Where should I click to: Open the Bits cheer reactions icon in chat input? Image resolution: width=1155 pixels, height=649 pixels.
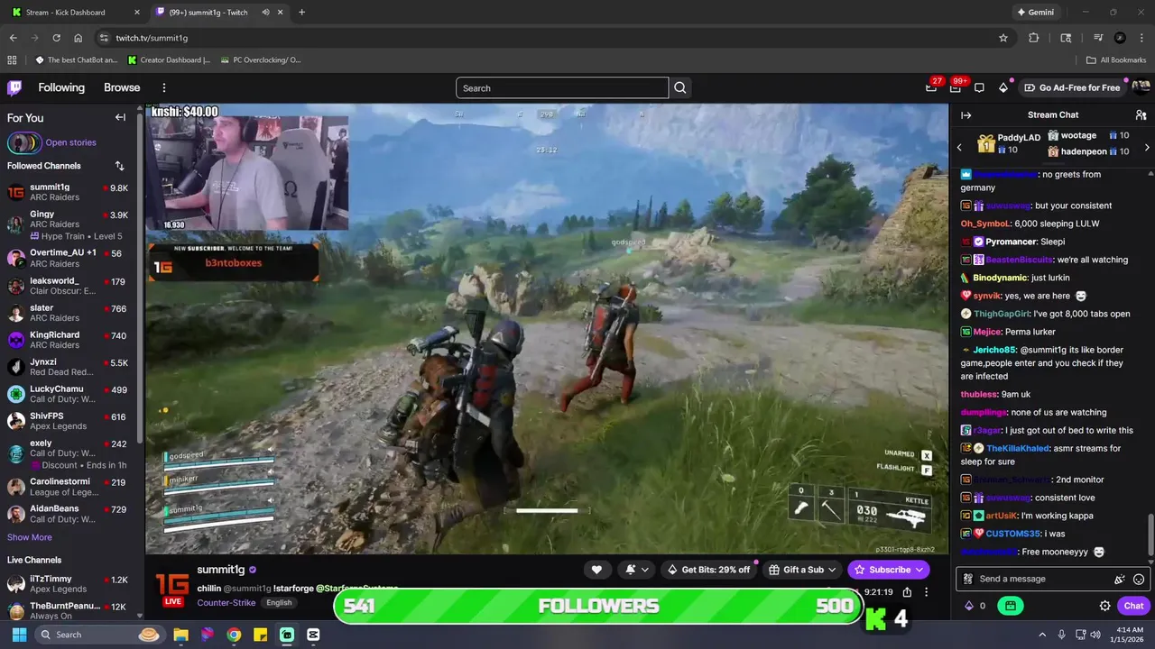tap(1120, 579)
